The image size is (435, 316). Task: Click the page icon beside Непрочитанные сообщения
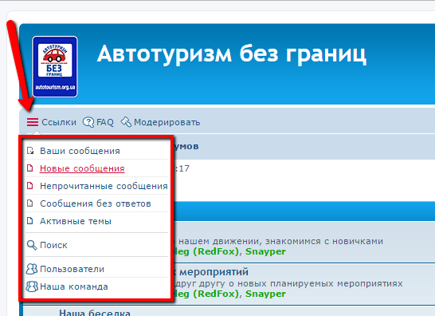click(x=30, y=186)
